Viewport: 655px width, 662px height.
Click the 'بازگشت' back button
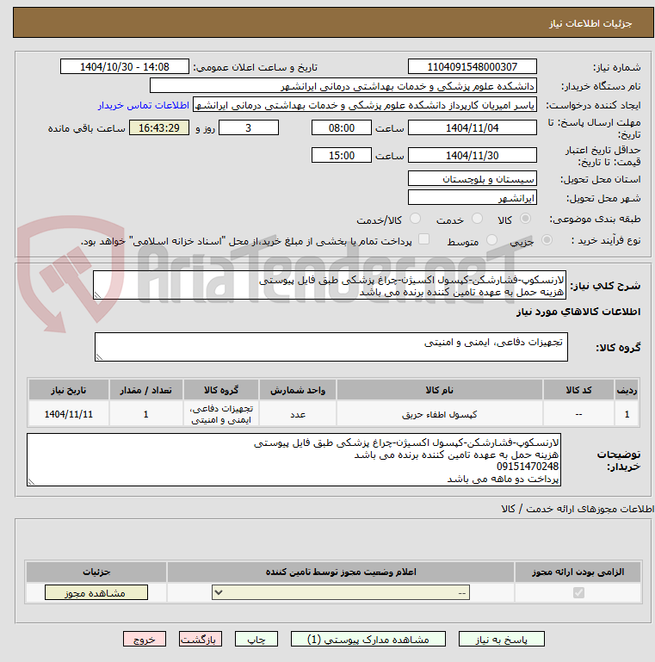pyautogui.click(x=200, y=640)
